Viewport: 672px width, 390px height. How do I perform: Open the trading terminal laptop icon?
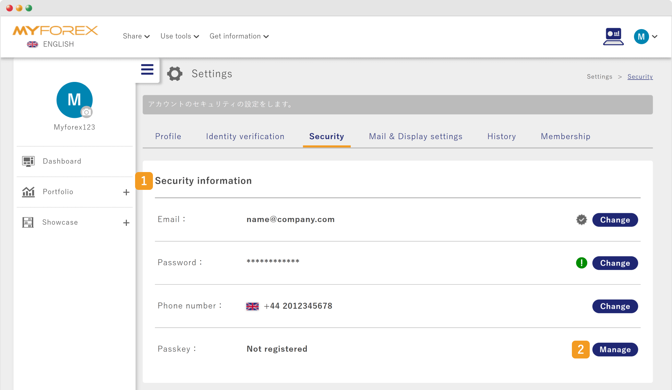click(613, 36)
